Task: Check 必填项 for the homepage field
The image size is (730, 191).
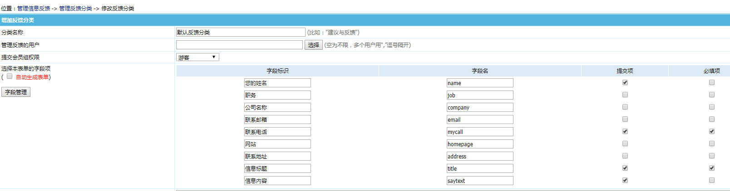Action: pyautogui.click(x=712, y=143)
